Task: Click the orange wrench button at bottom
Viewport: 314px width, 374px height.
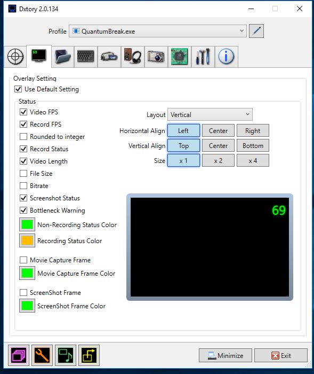Action: tap(42, 355)
